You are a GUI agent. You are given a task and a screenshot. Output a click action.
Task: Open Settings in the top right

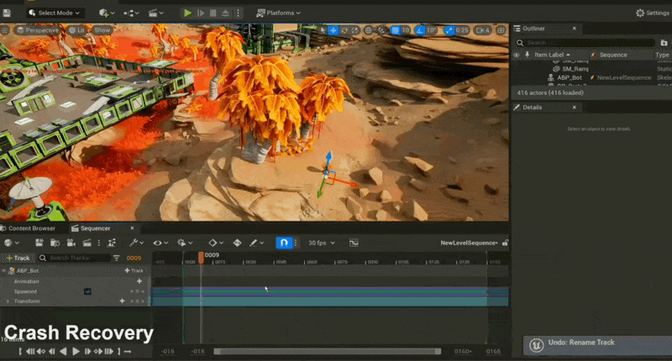click(x=652, y=13)
